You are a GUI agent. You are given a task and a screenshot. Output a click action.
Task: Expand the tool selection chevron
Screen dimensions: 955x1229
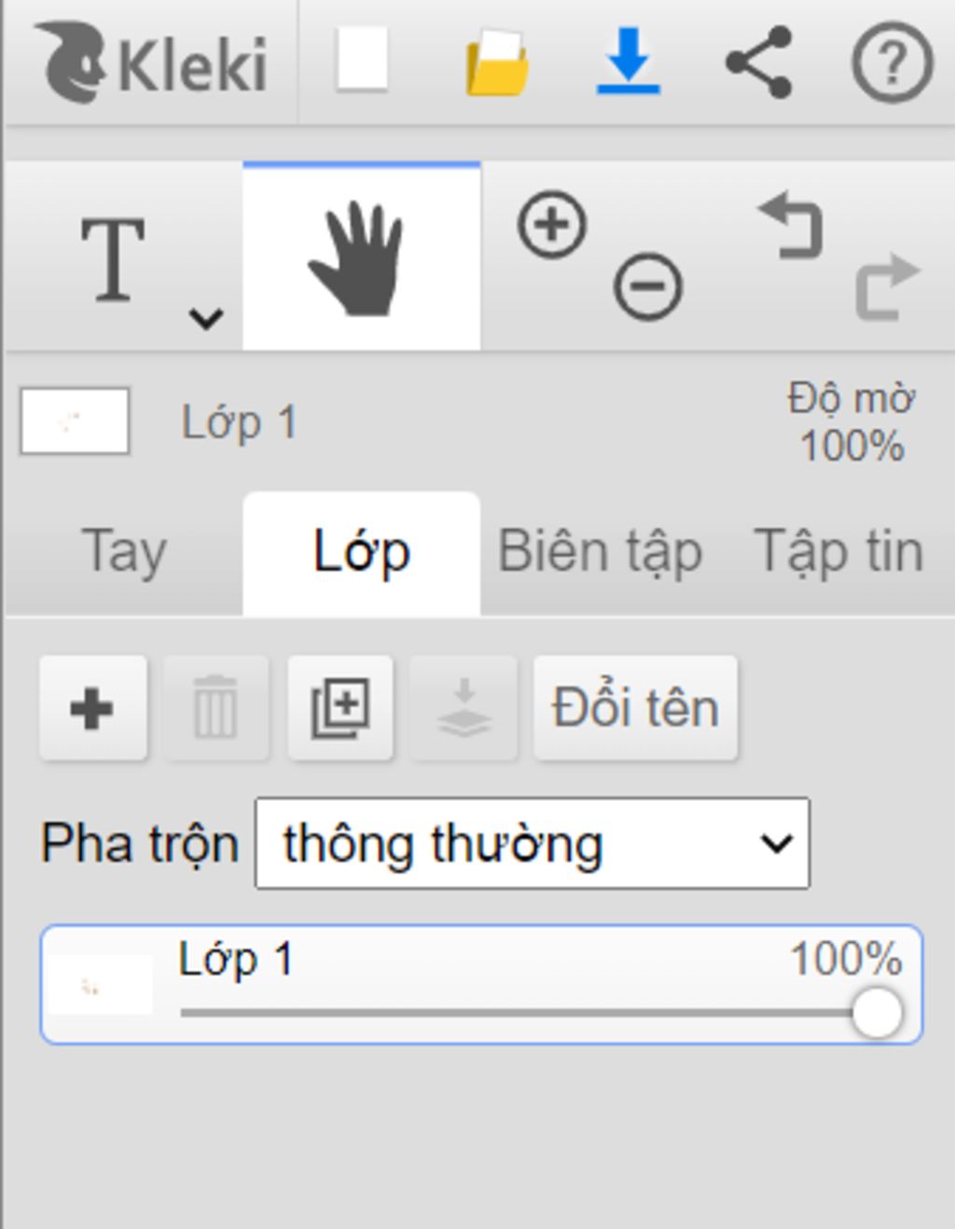point(206,319)
